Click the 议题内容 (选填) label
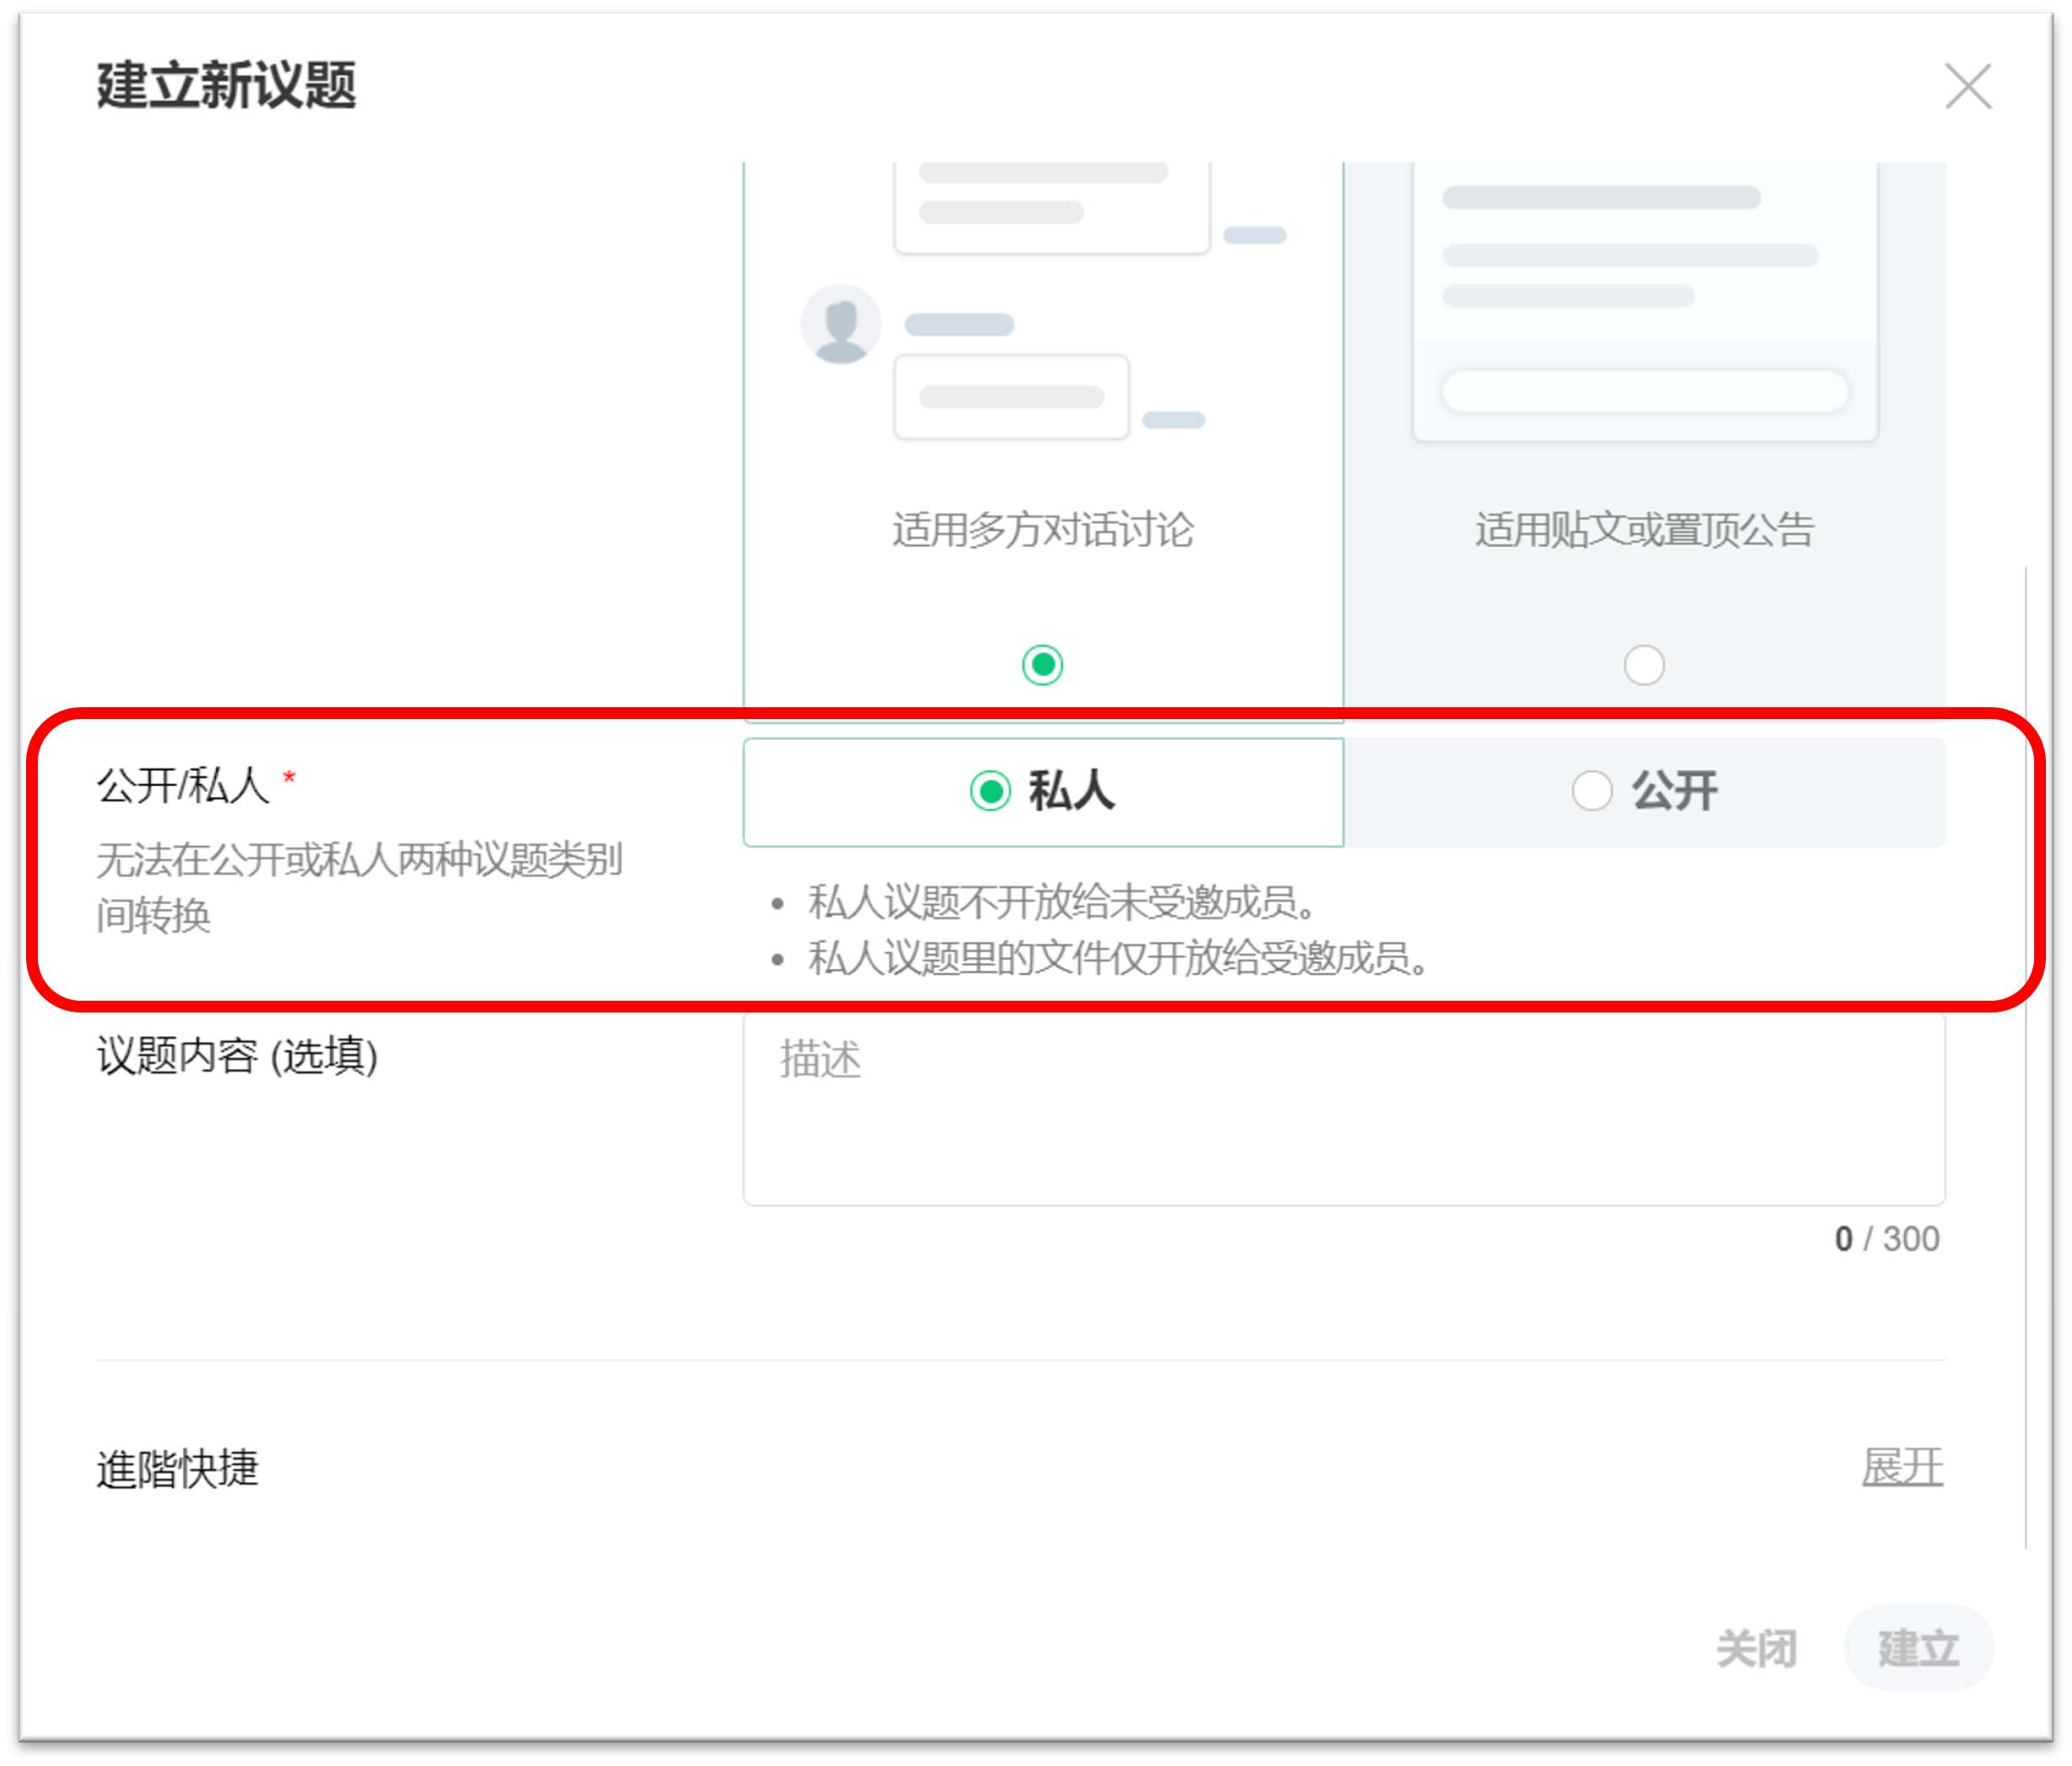 point(237,1055)
